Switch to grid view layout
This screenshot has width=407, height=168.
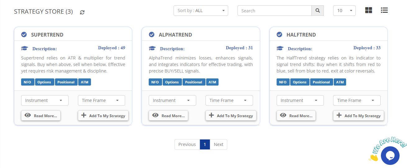tap(369, 10)
